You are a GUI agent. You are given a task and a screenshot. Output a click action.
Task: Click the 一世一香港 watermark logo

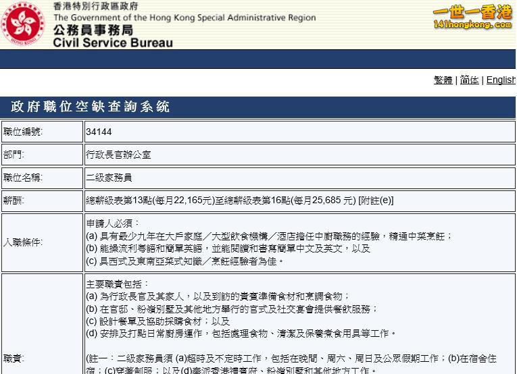(x=472, y=17)
